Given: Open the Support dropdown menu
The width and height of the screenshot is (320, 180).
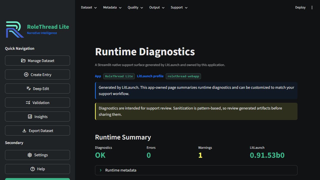Looking at the screenshot, I should click(179, 7).
